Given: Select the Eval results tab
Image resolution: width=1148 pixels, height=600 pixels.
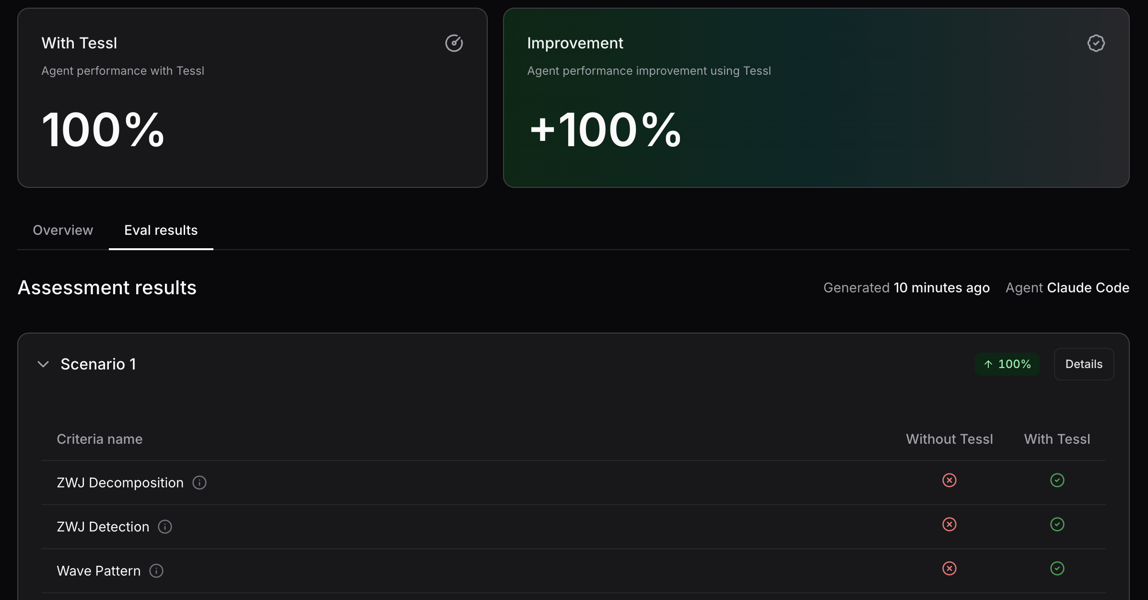Looking at the screenshot, I should pos(161,231).
